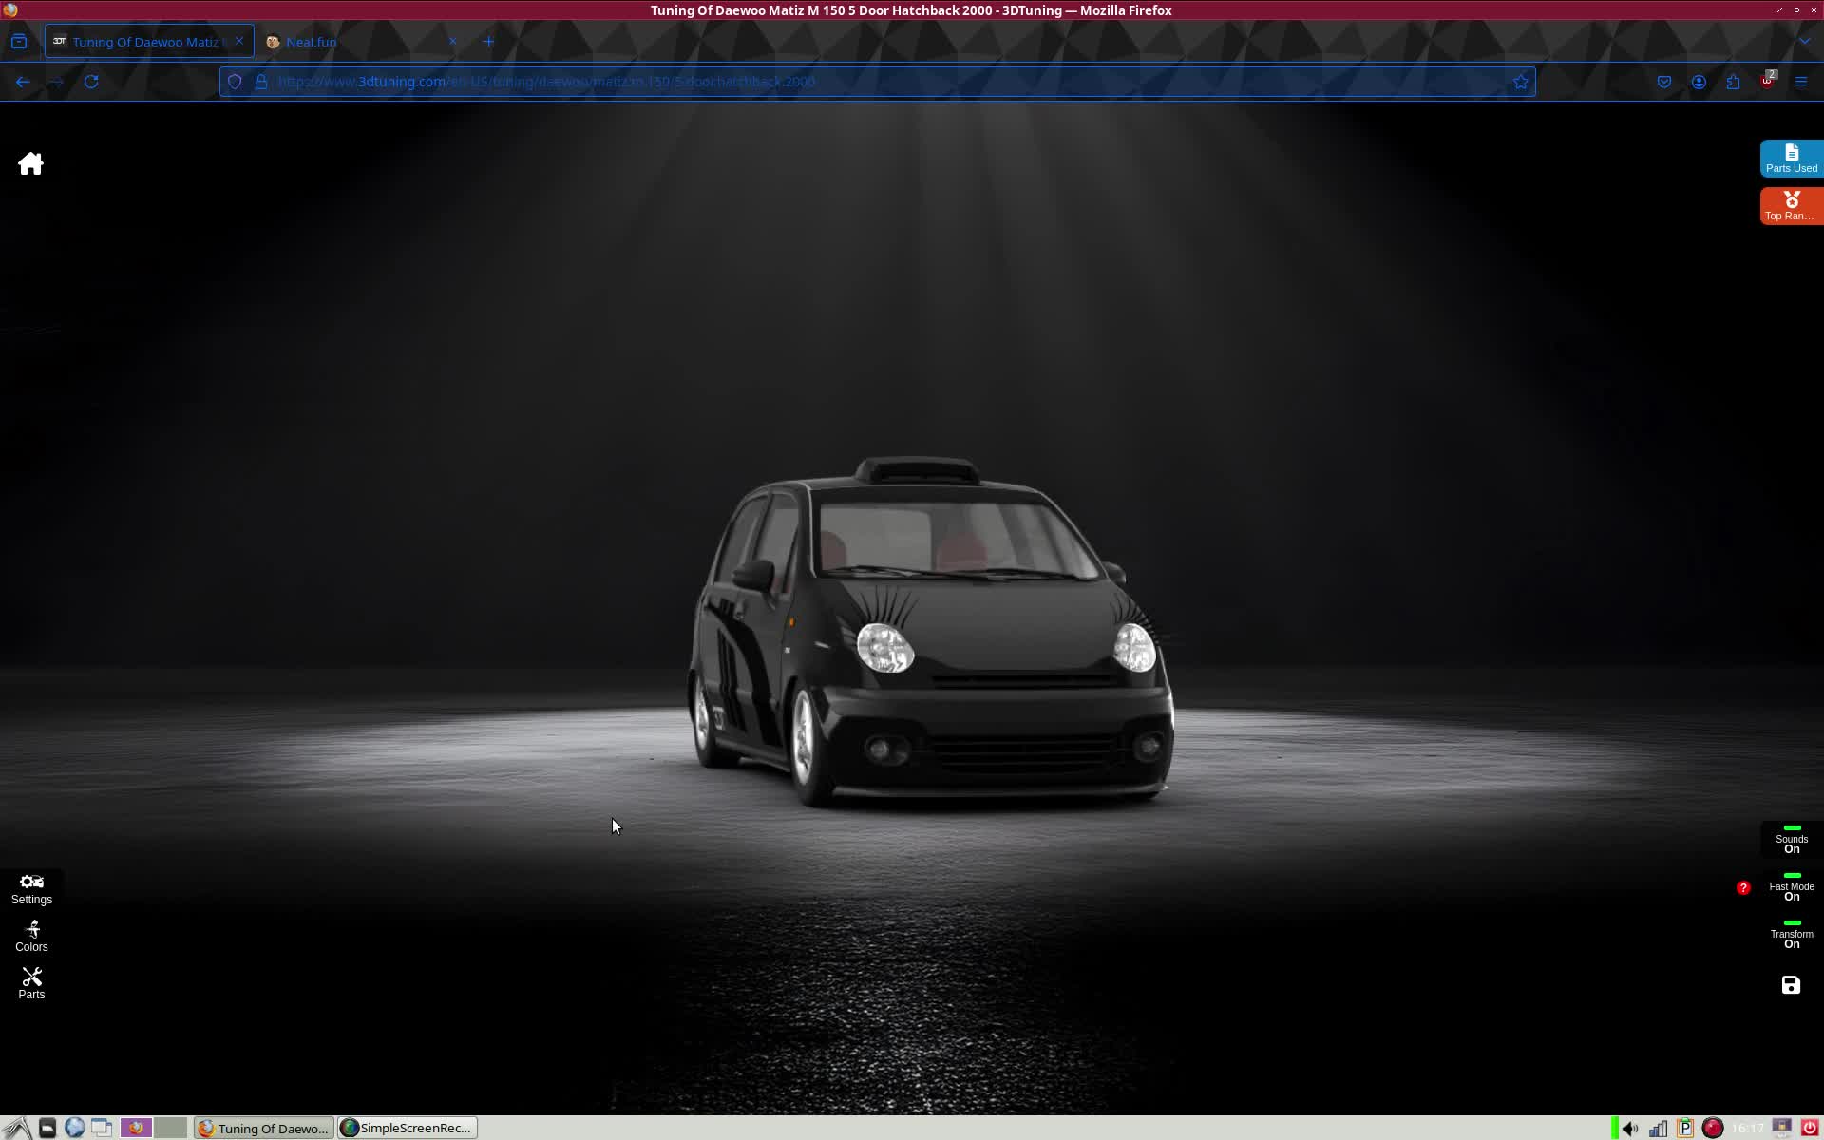Open the Firefox application menu
This screenshot has height=1140, width=1824.
pos(1801,82)
